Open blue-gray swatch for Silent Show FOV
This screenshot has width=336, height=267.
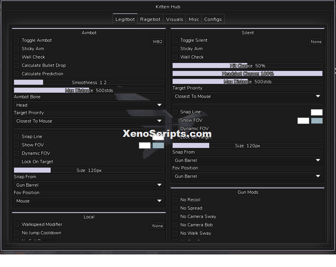click(317, 121)
